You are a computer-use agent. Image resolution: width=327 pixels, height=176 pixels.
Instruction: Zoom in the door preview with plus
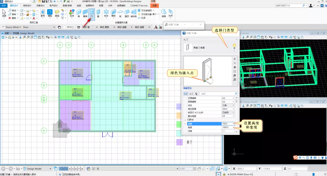[235, 59]
